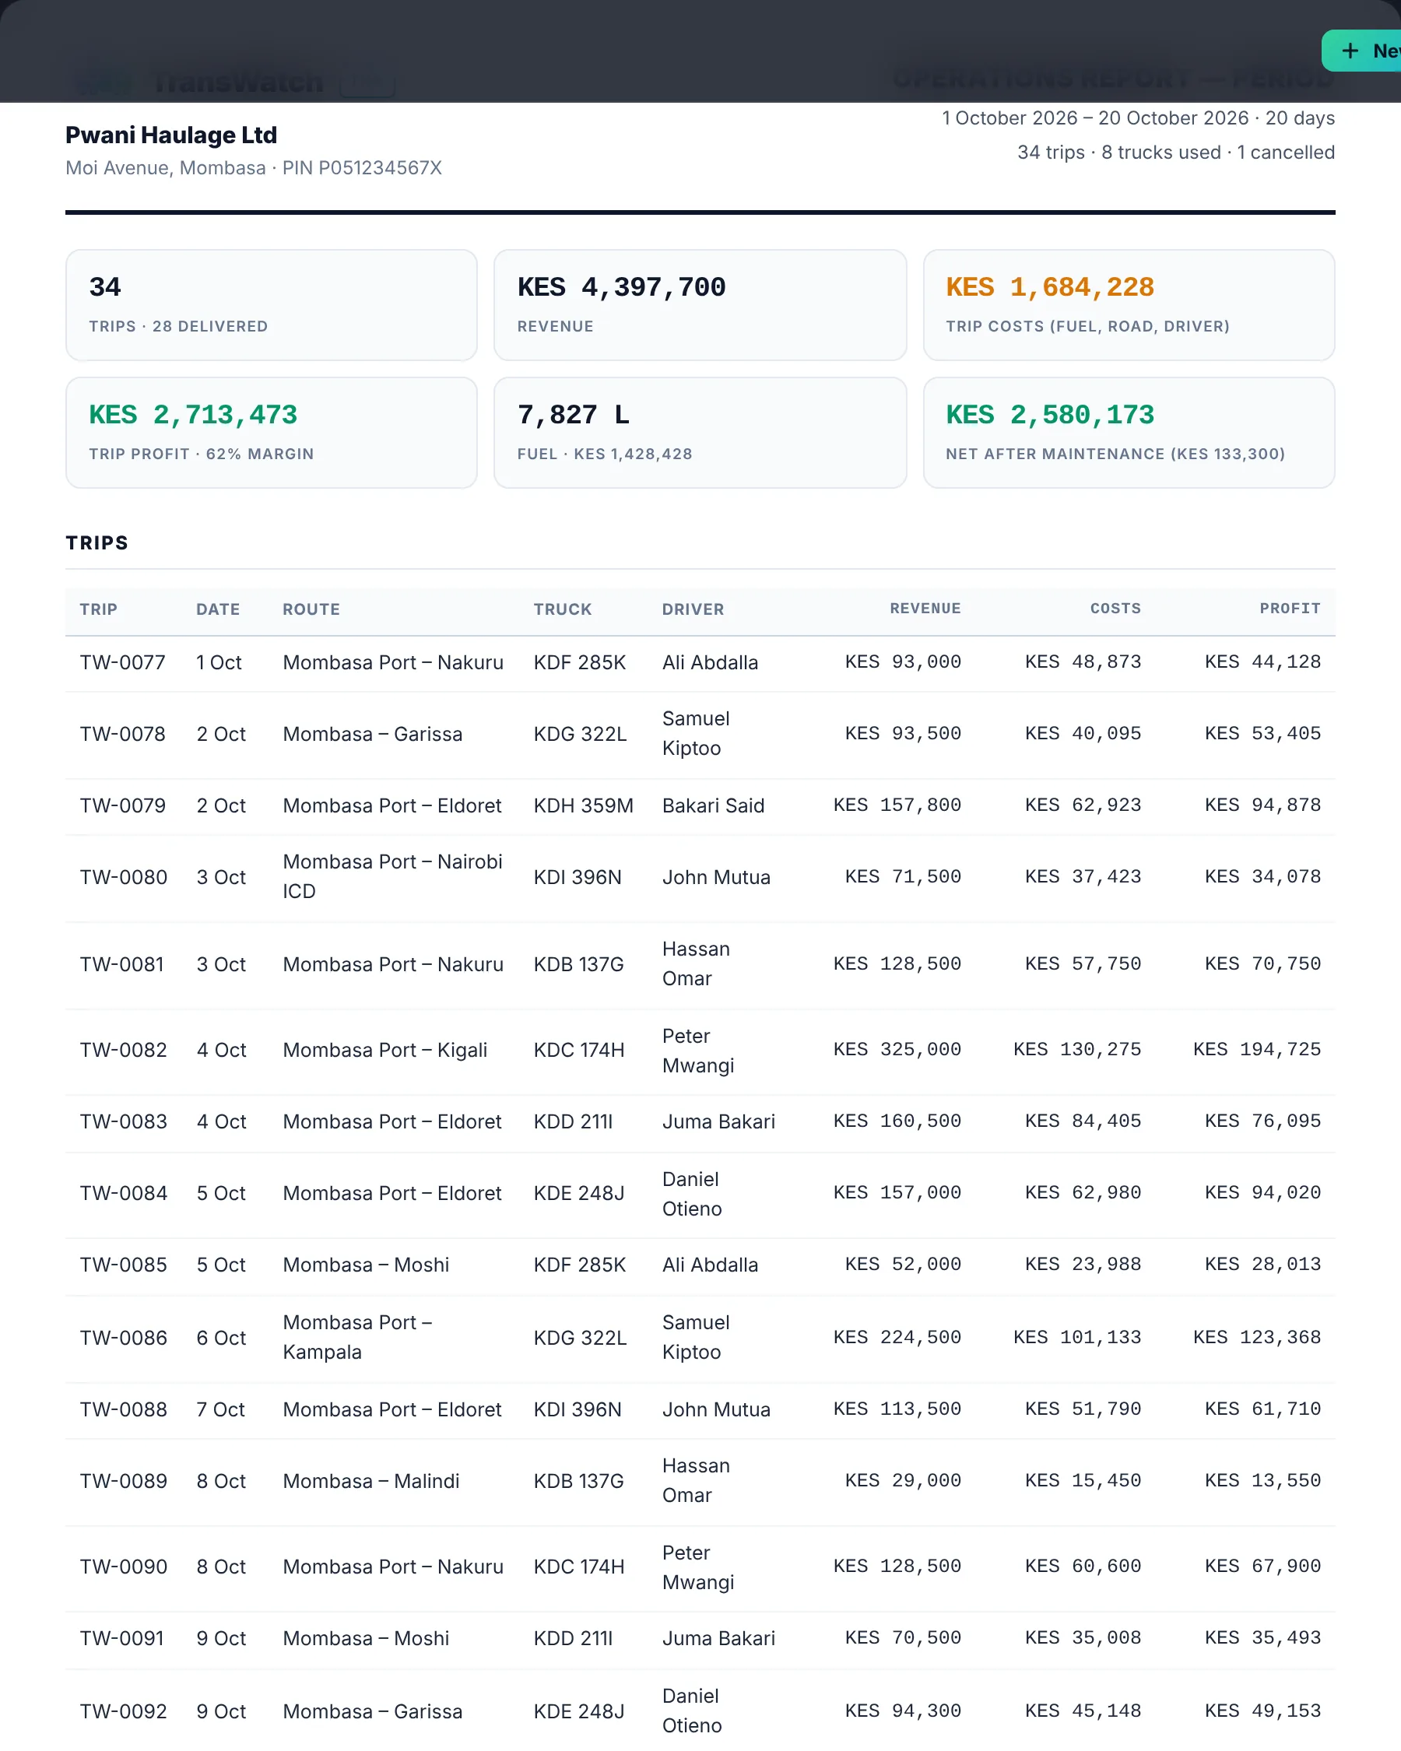Click the Mombasa Port – Nairobi ICD route
Screen dimensions: 1401x1751
point(392,876)
